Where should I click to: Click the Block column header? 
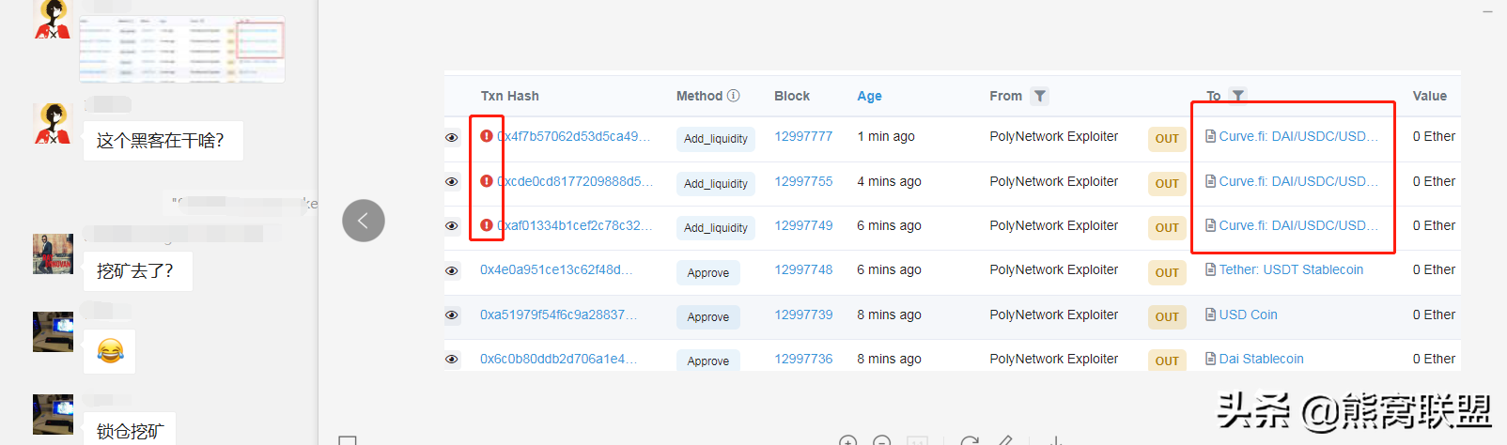(792, 96)
